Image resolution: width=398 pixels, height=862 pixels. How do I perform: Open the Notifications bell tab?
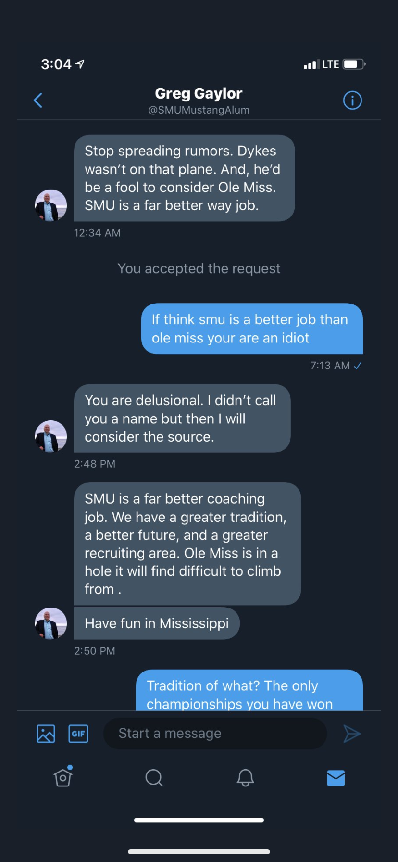click(245, 778)
